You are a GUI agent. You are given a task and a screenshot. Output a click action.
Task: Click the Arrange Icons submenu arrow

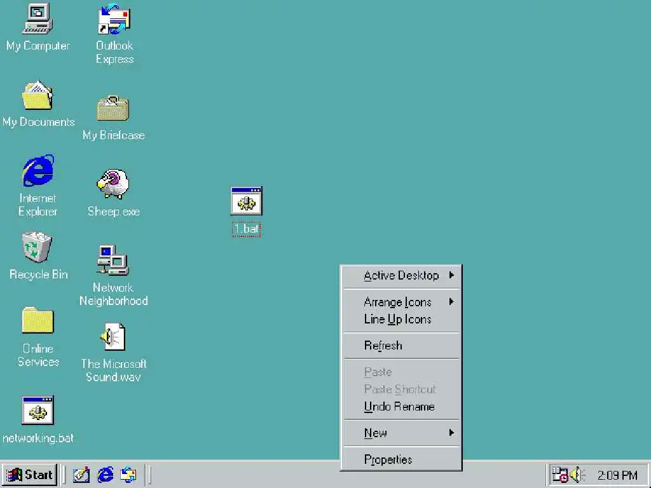[x=452, y=302]
